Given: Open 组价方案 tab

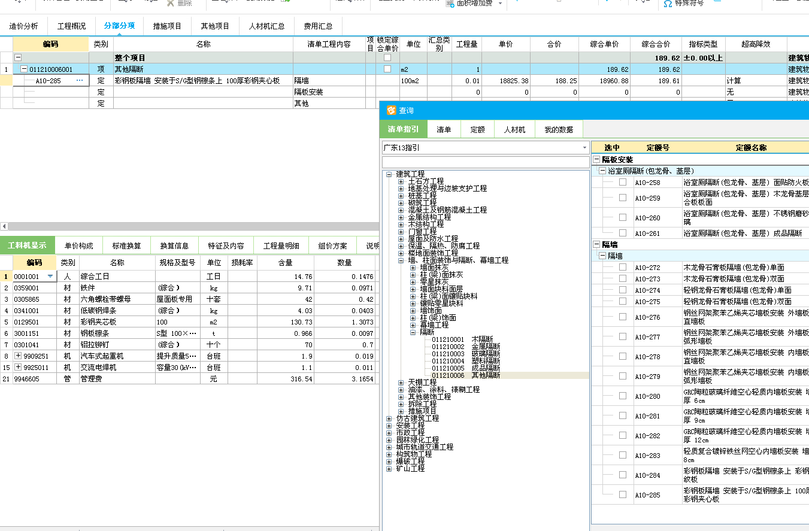Looking at the screenshot, I should pos(332,245).
